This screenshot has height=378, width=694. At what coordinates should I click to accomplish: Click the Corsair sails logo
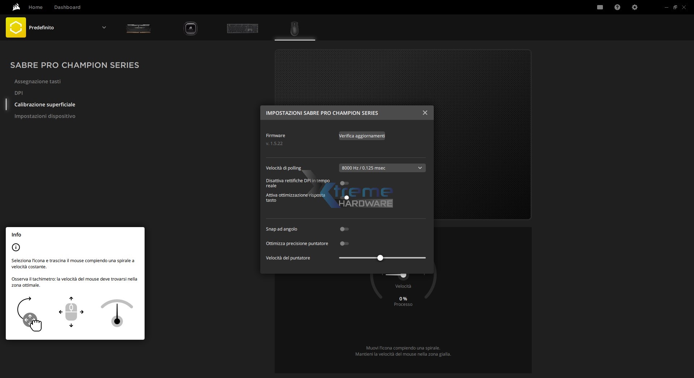[16, 7]
